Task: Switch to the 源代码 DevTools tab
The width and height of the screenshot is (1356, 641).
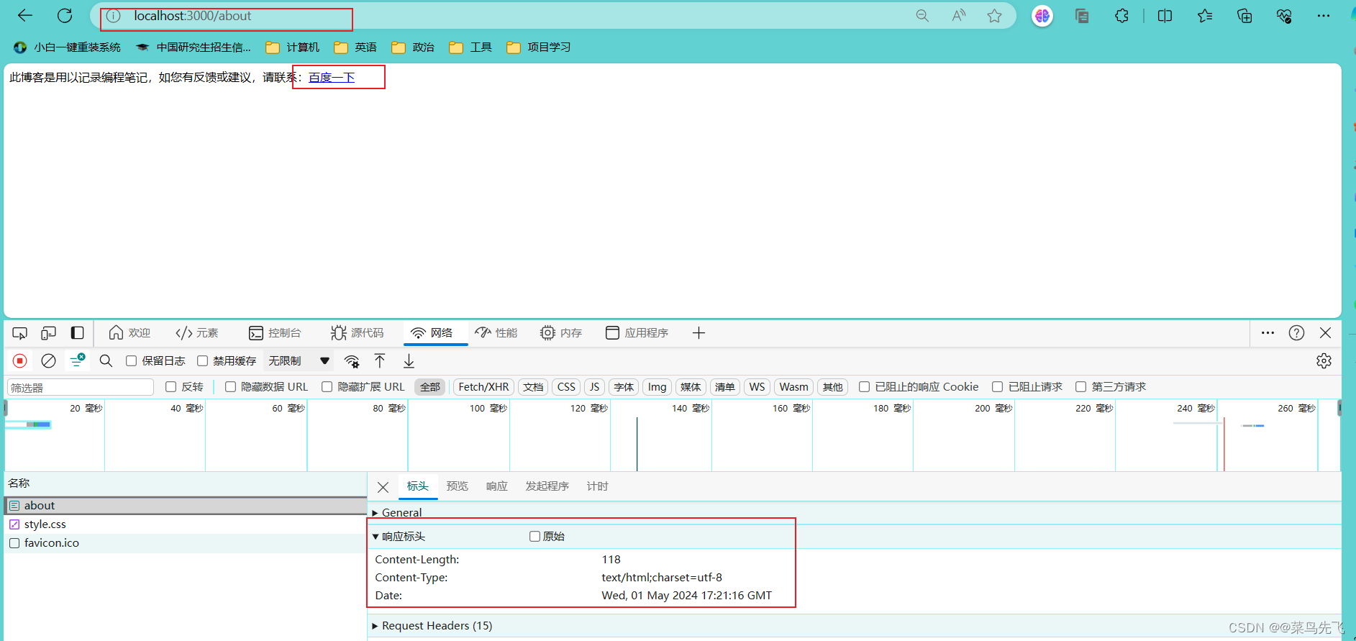Action: [358, 333]
